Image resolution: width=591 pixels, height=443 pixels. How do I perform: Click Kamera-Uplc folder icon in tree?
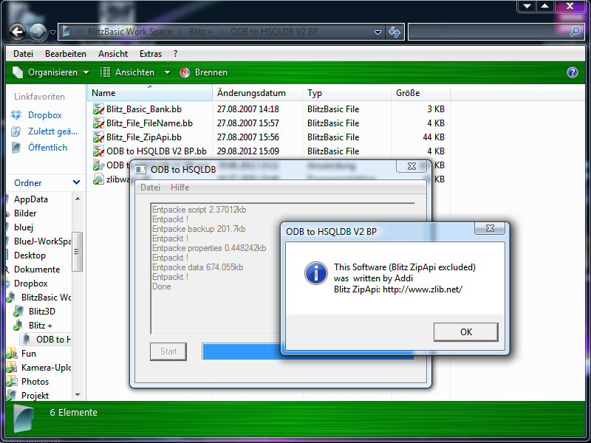tap(11, 367)
